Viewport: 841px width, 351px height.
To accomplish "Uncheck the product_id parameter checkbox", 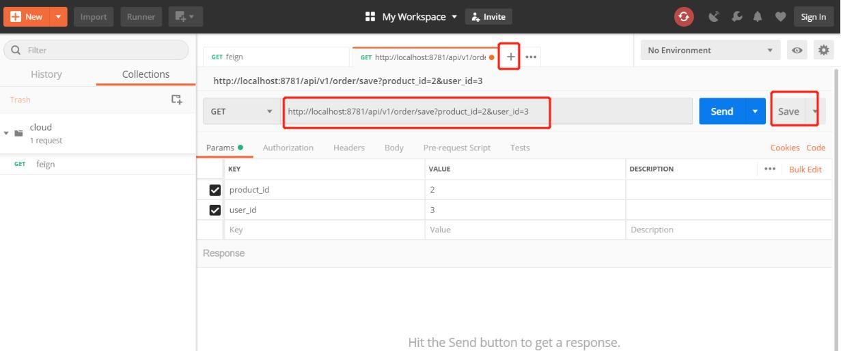I will pyautogui.click(x=215, y=190).
